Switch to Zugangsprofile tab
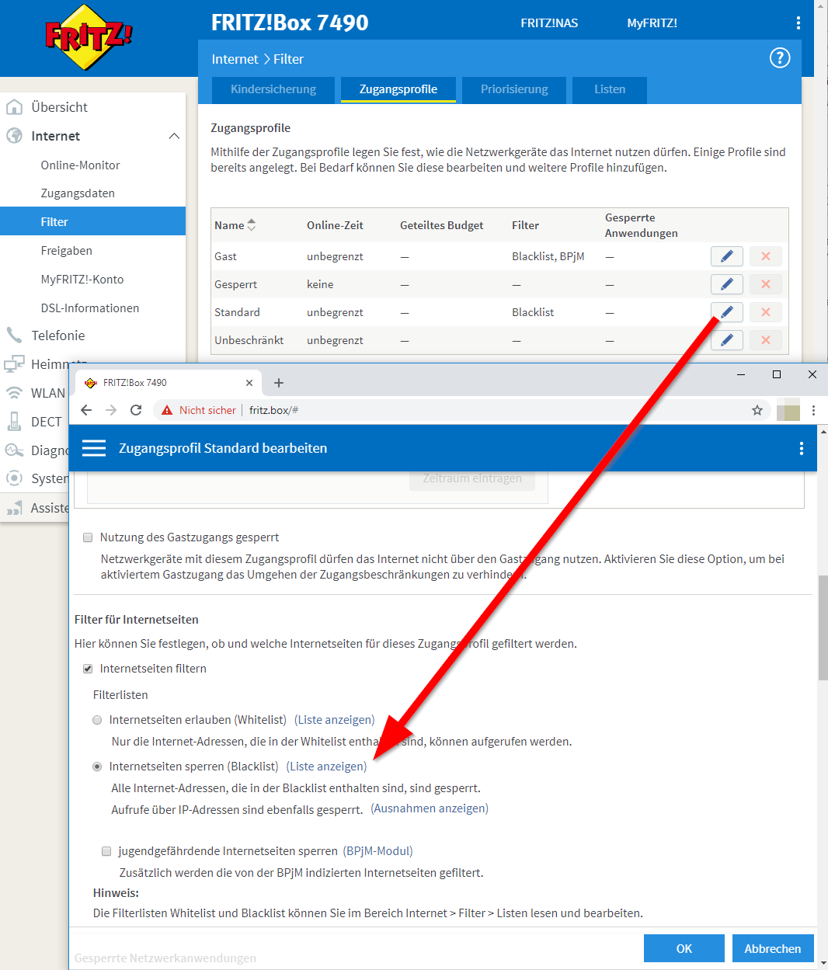Image resolution: width=828 pixels, height=970 pixels. [398, 89]
